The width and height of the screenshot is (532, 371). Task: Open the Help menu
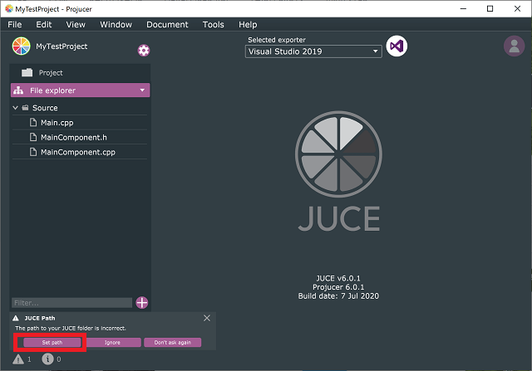coord(248,24)
